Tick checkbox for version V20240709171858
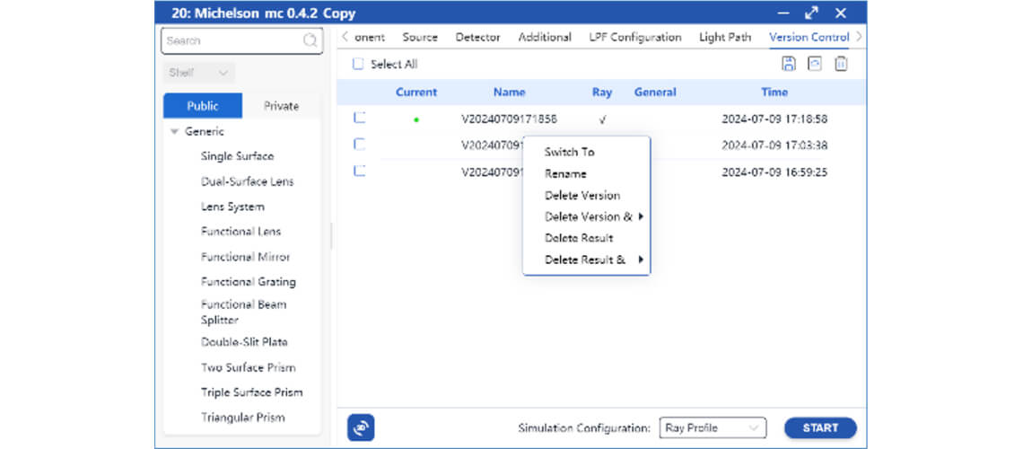 [x=360, y=118]
